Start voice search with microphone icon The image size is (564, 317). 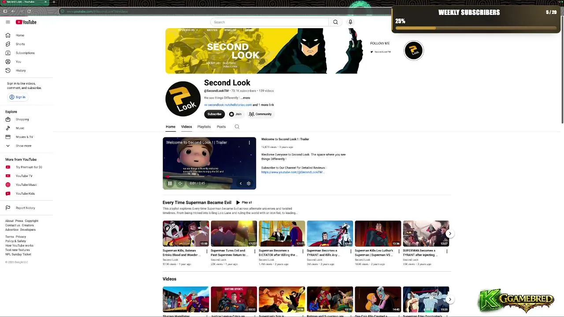point(350,22)
